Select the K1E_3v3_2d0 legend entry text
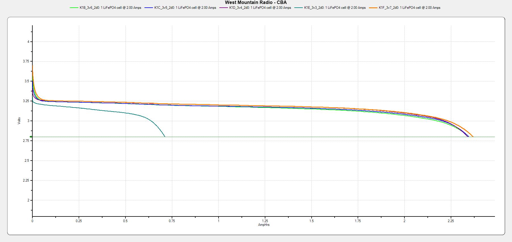 coord(335,8)
